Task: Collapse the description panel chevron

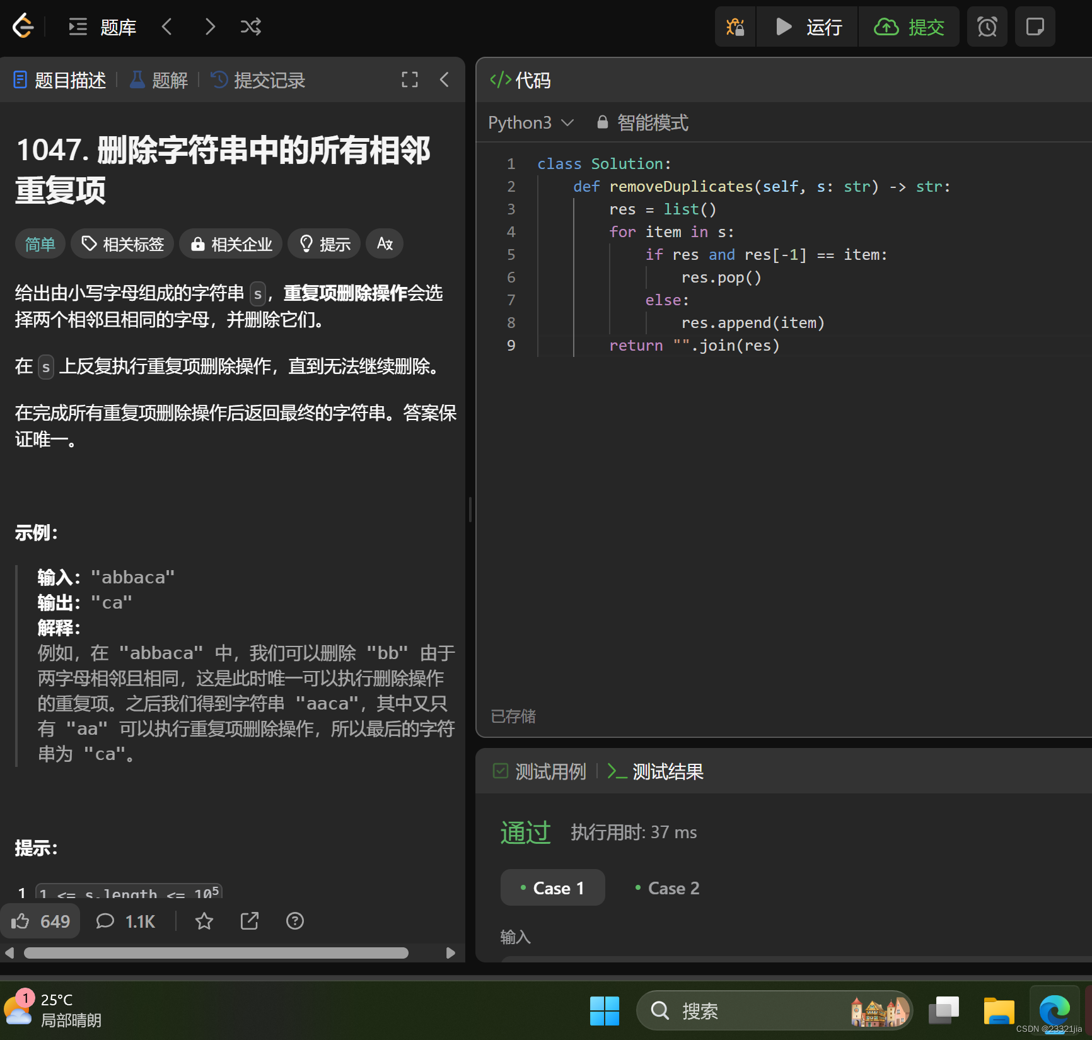Action: tap(444, 79)
